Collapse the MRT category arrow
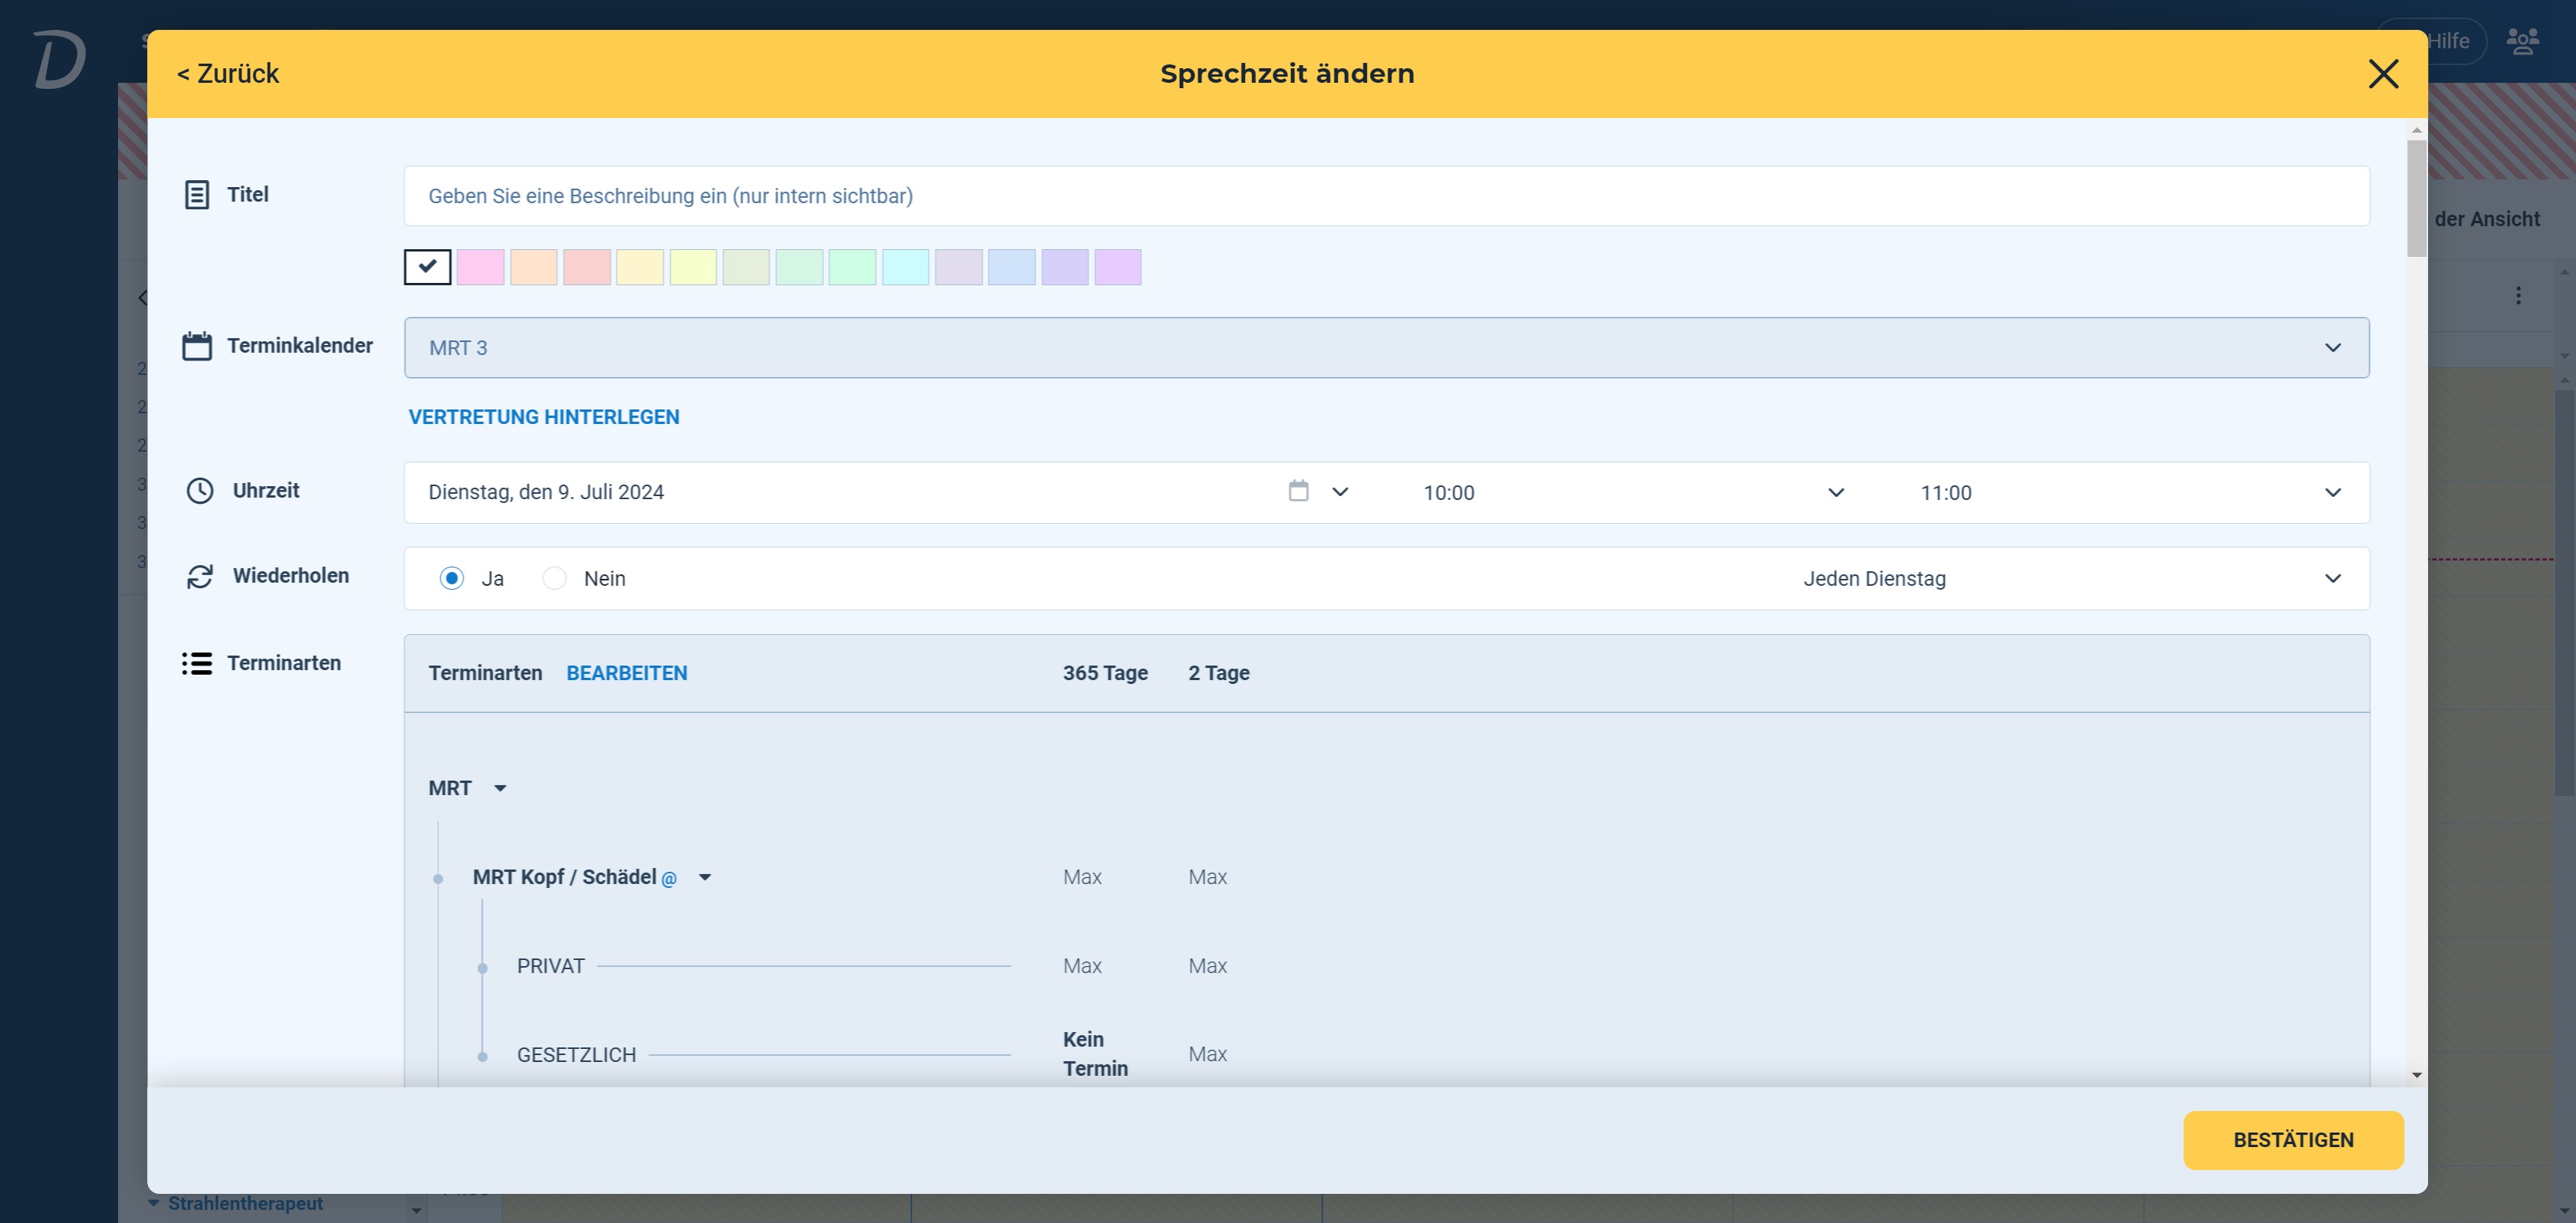This screenshot has height=1223, width=2576. pyautogui.click(x=500, y=789)
